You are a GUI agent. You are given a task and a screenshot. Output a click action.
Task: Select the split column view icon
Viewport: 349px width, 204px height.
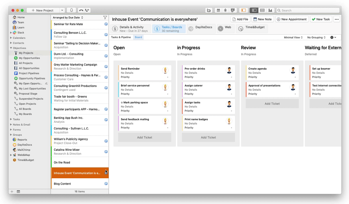point(254,10)
